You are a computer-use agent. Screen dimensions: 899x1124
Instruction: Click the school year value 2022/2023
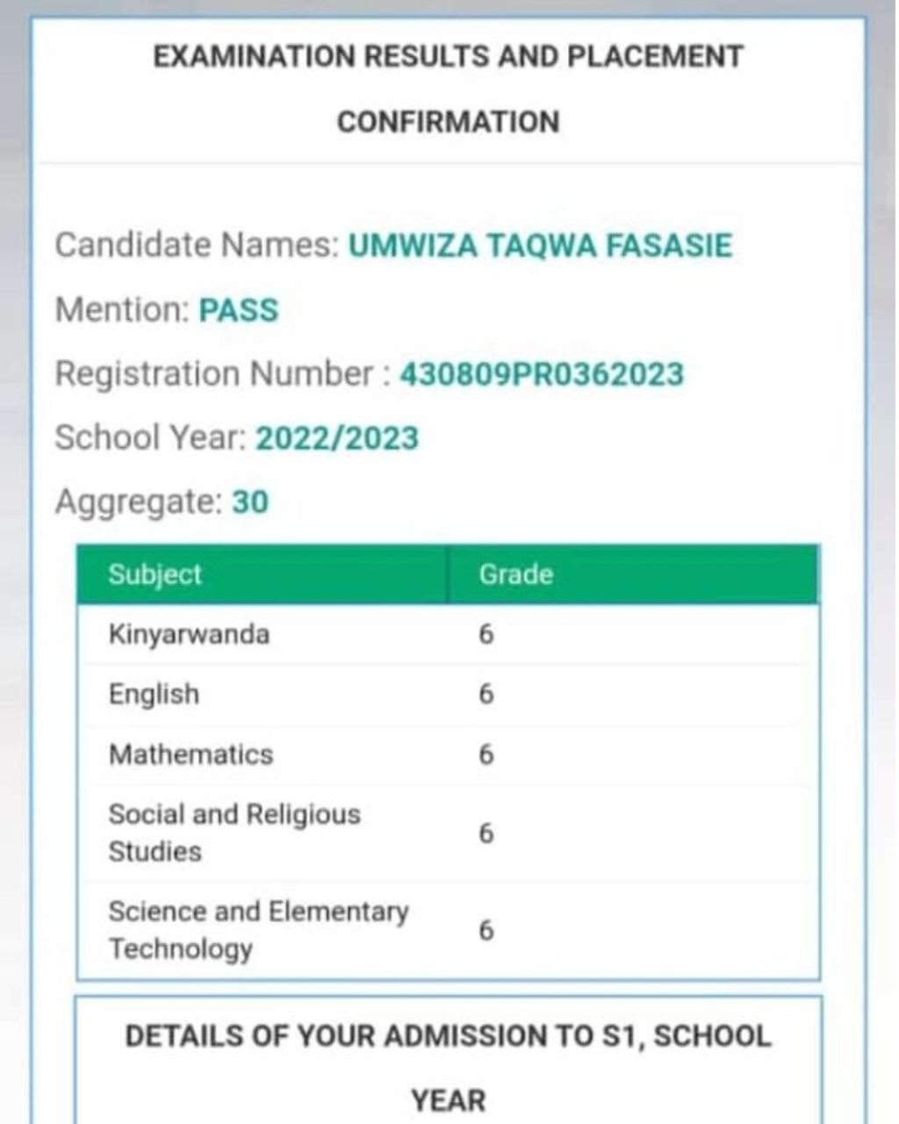click(x=337, y=438)
